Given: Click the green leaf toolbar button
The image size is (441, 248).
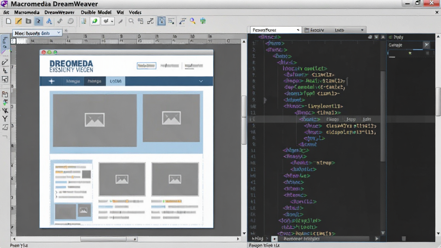Looking at the screenshot, I should pyautogui.click(x=95, y=21).
